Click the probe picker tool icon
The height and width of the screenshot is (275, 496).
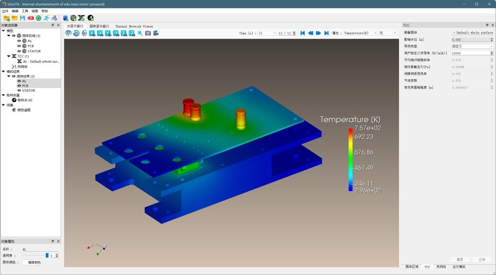140,33
